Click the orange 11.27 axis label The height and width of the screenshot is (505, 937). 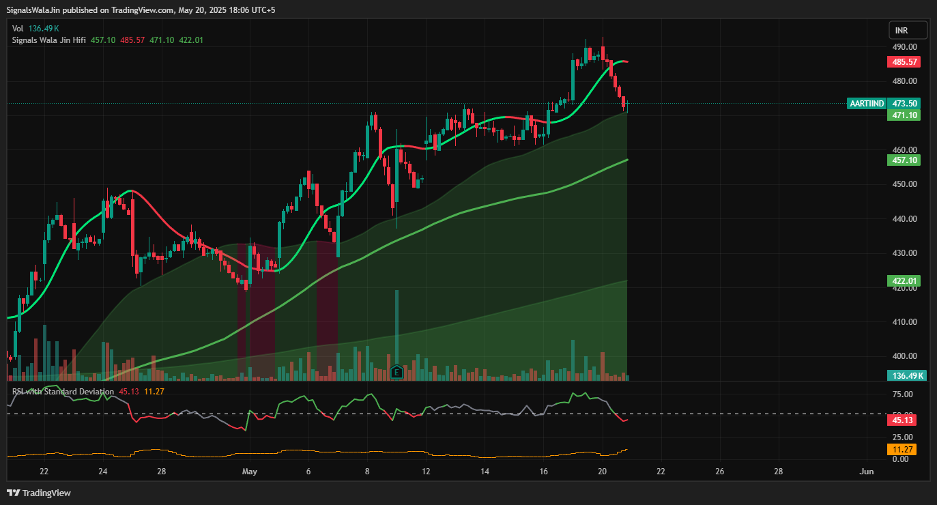(x=902, y=450)
